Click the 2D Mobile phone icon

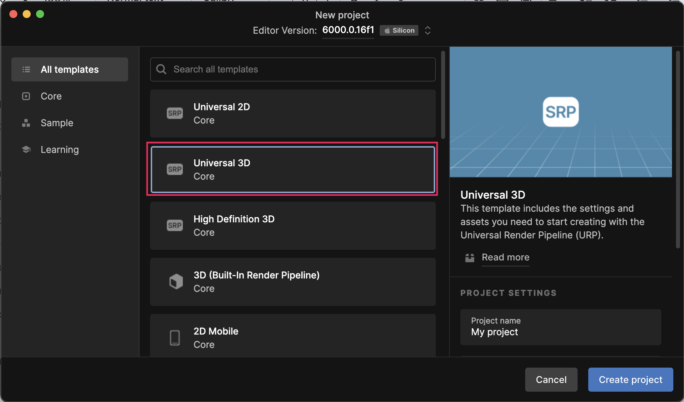175,338
